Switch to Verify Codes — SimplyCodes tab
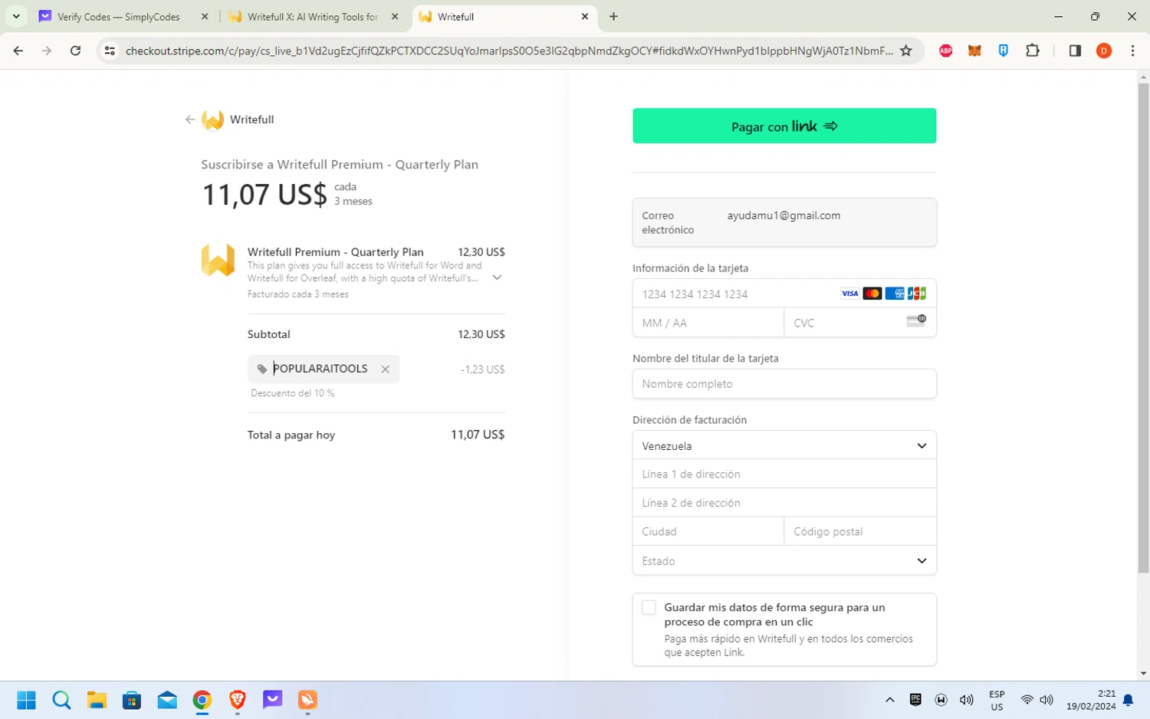Viewport: 1150px width, 719px height. pos(119,16)
